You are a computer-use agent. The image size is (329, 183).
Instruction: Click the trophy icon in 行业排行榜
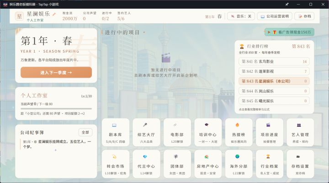pyautogui.click(x=242, y=46)
